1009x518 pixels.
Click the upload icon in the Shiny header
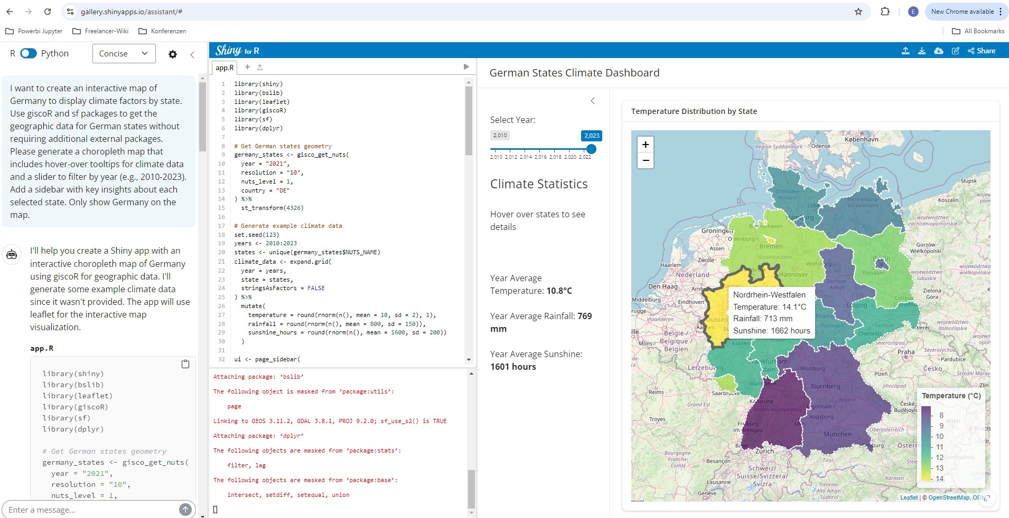[905, 51]
